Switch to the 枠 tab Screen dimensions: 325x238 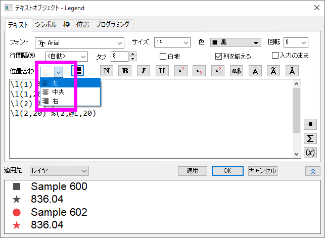point(66,24)
